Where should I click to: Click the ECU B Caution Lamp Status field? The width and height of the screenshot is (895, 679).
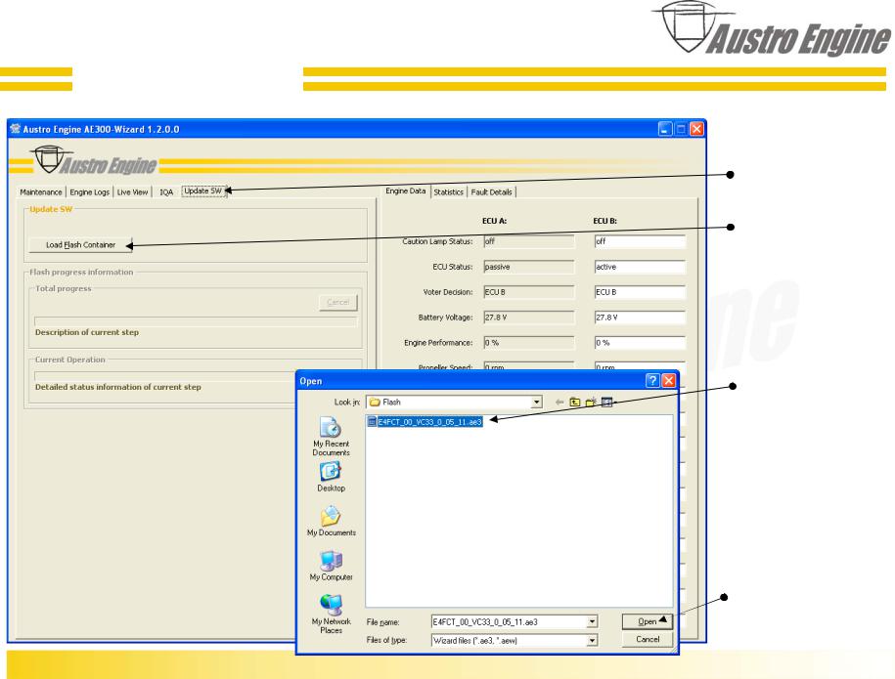(x=640, y=241)
